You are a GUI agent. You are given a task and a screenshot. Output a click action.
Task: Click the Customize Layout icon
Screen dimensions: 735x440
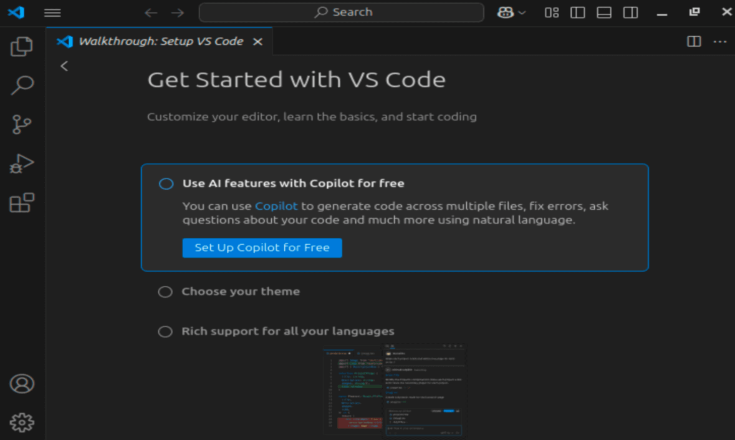[x=551, y=13]
